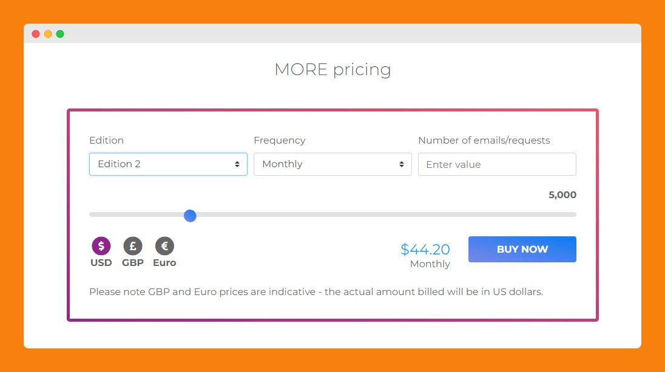Click the MORE pricing heading
665x372 pixels.
(x=332, y=70)
